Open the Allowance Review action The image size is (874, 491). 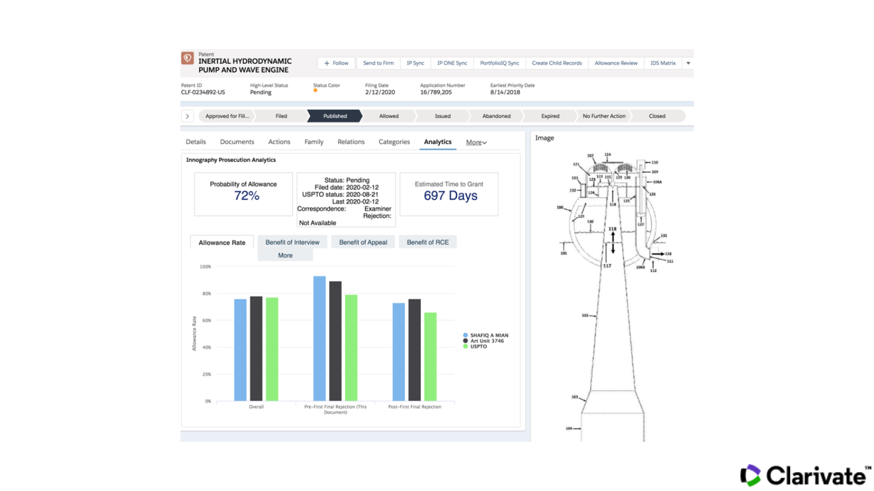[616, 63]
